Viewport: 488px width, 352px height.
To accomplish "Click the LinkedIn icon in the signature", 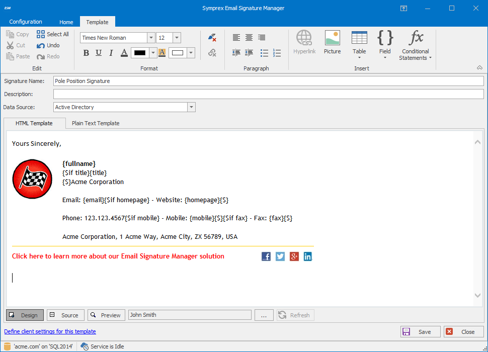I will [x=307, y=256].
